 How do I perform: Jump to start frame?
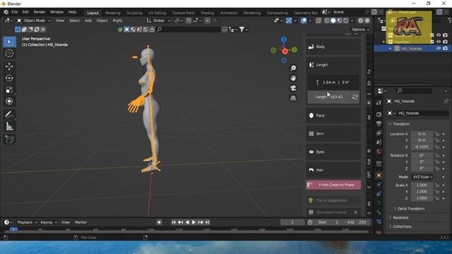(x=174, y=222)
